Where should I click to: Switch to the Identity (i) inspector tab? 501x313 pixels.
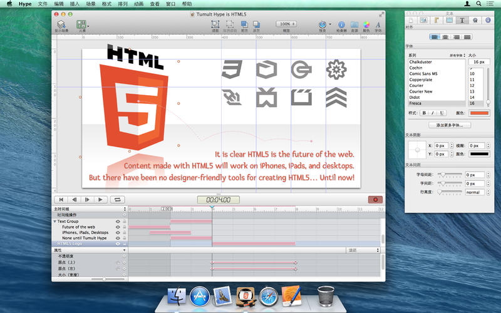488,20
